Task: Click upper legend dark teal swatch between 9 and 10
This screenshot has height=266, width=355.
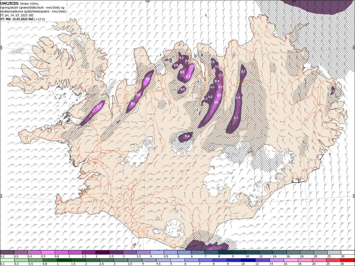Action: tap(239, 252)
